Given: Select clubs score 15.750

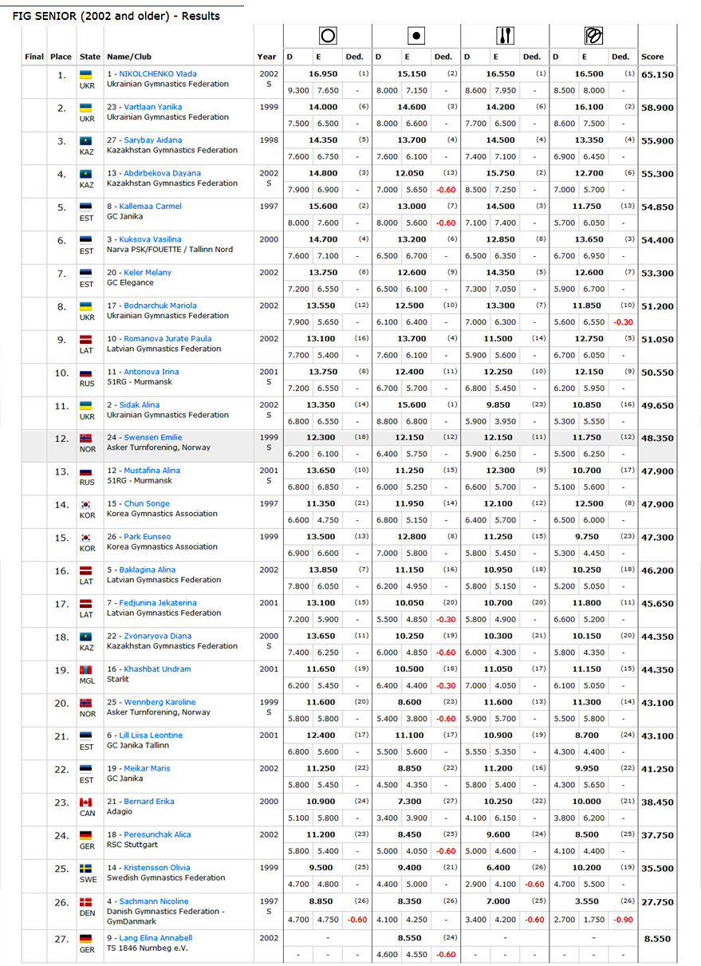Looking at the screenshot, I should click(x=501, y=173).
